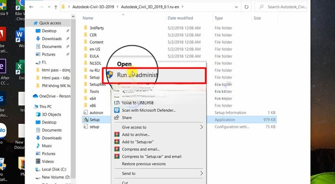Viewport: 335px width, 184px height.
Task: Sort by Size column header
Action: click(257, 18)
